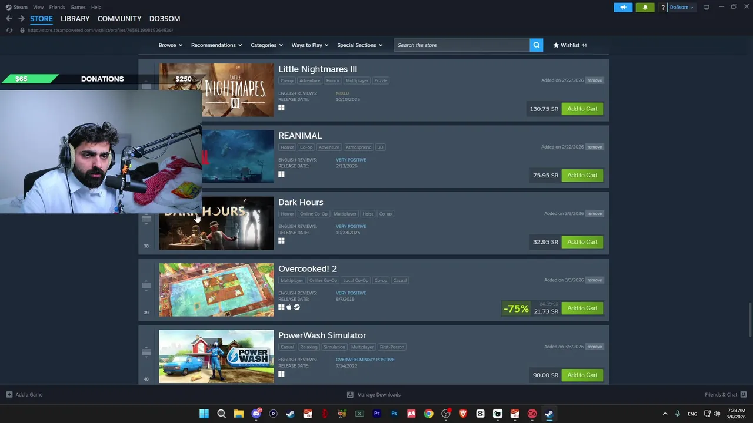Open Google Chrome from the taskbar
Viewport: 753px width, 423px height.
tap(428, 414)
